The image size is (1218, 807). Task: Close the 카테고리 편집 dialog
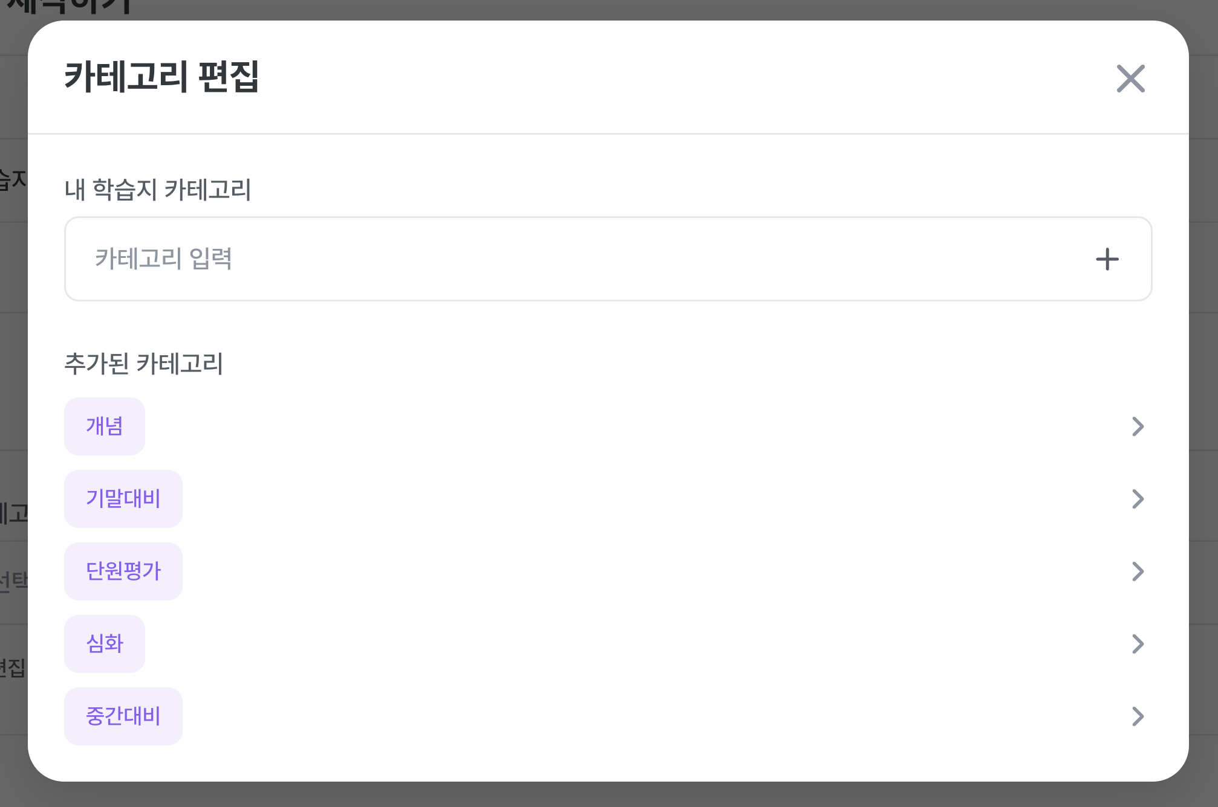click(x=1130, y=79)
